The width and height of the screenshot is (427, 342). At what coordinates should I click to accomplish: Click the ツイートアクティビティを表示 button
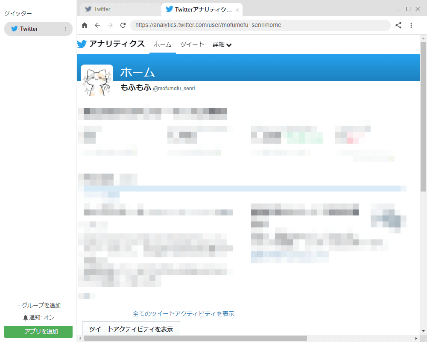point(131,328)
